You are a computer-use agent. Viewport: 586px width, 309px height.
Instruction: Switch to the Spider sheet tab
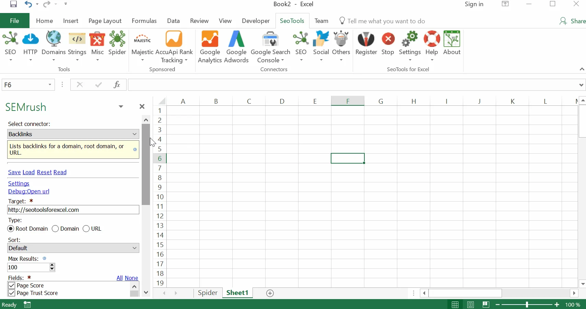coord(208,293)
